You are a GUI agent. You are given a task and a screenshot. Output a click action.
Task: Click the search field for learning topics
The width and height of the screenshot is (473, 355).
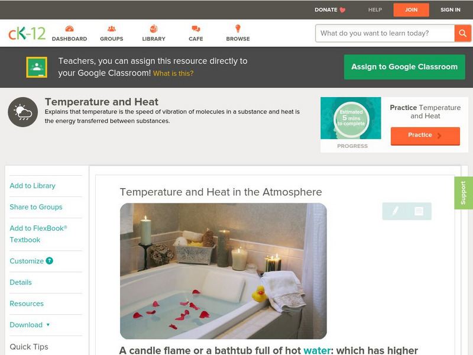385,33
